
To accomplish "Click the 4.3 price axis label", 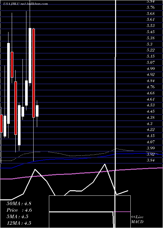I will click(x=149, y=124).
